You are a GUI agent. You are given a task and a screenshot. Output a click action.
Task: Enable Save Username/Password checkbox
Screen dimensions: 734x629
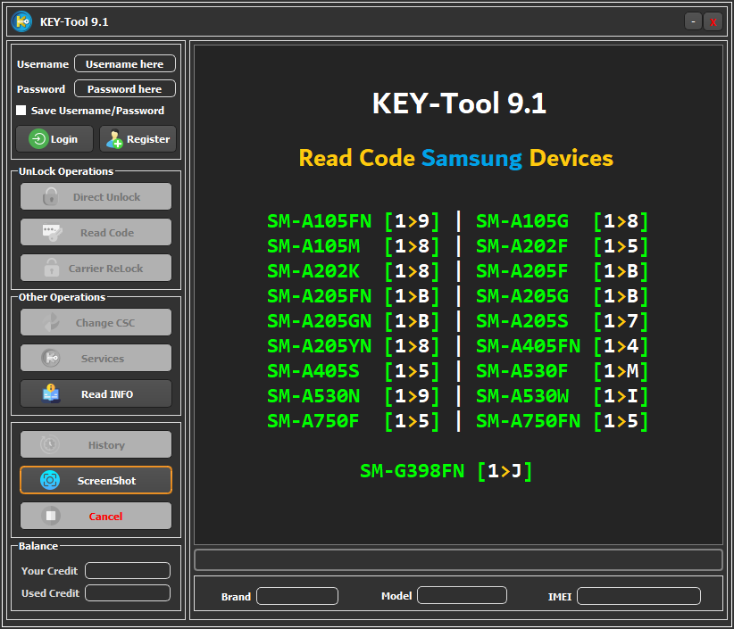pyautogui.click(x=21, y=111)
